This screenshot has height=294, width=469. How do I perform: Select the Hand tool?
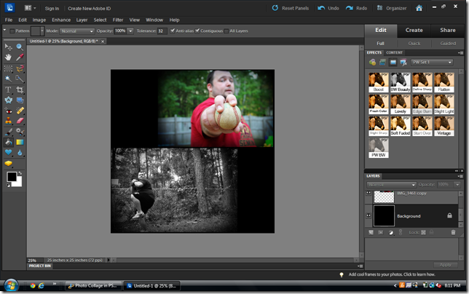(x=8, y=57)
